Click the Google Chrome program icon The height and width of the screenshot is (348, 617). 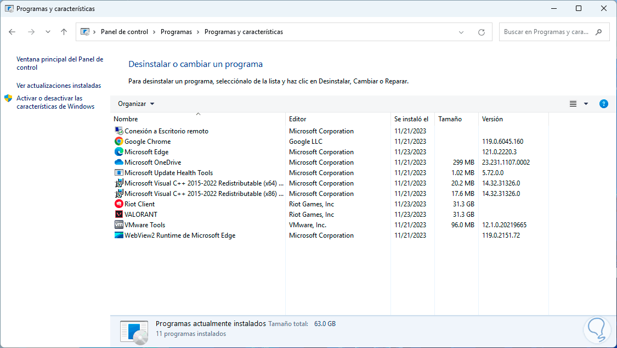[x=119, y=141]
